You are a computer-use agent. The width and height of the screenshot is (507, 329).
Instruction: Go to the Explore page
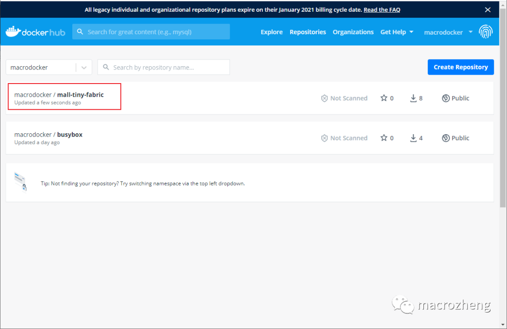(x=272, y=32)
